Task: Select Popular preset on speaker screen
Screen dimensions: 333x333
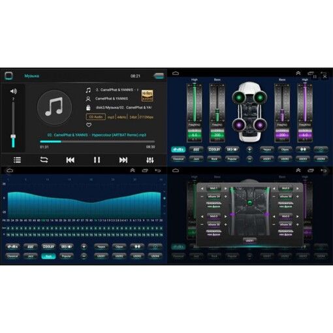Action: pos(232,159)
